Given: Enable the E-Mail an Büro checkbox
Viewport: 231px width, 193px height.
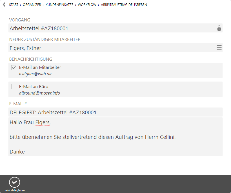Looking at the screenshot, I should [14, 87].
